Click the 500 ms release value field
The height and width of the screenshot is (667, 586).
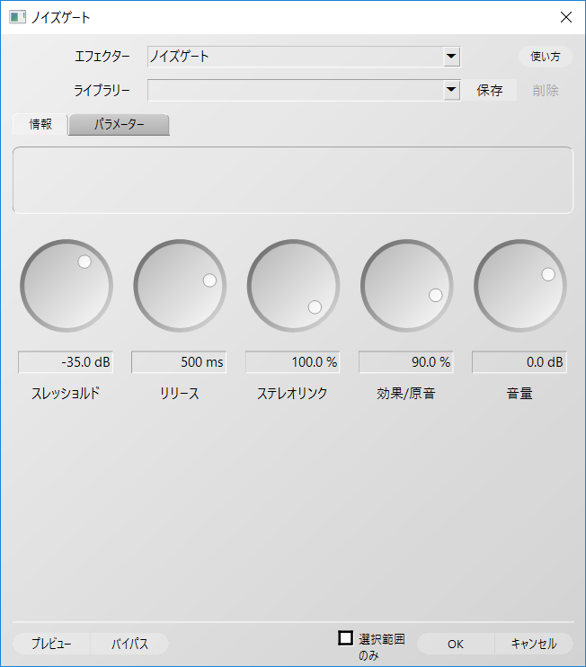point(179,362)
